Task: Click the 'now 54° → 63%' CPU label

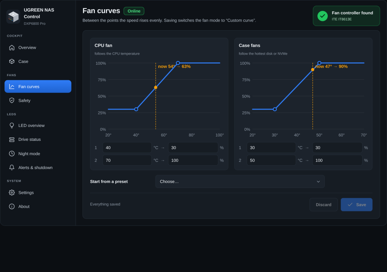Action: tap(174, 67)
